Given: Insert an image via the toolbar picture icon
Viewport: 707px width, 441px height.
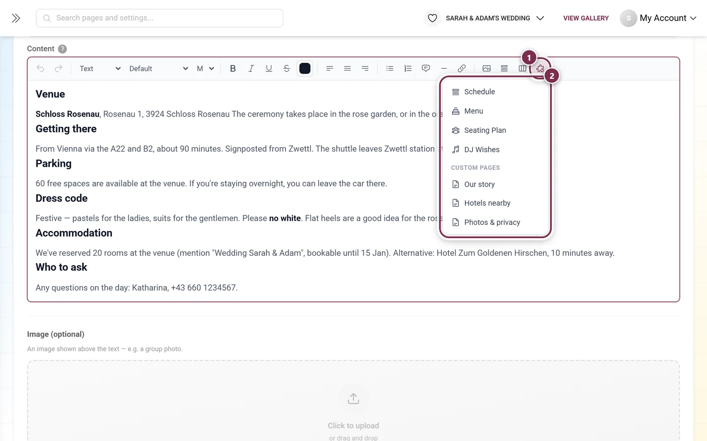Looking at the screenshot, I should pos(487,69).
